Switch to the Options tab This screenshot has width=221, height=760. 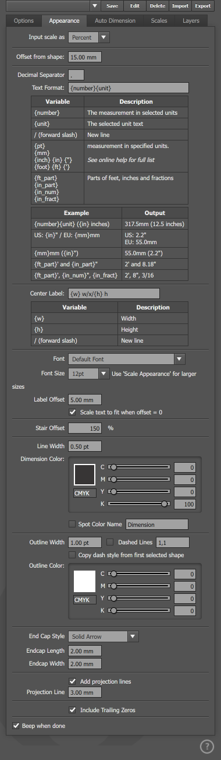coord(24,21)
